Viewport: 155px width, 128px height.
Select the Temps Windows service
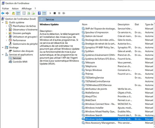93,70
